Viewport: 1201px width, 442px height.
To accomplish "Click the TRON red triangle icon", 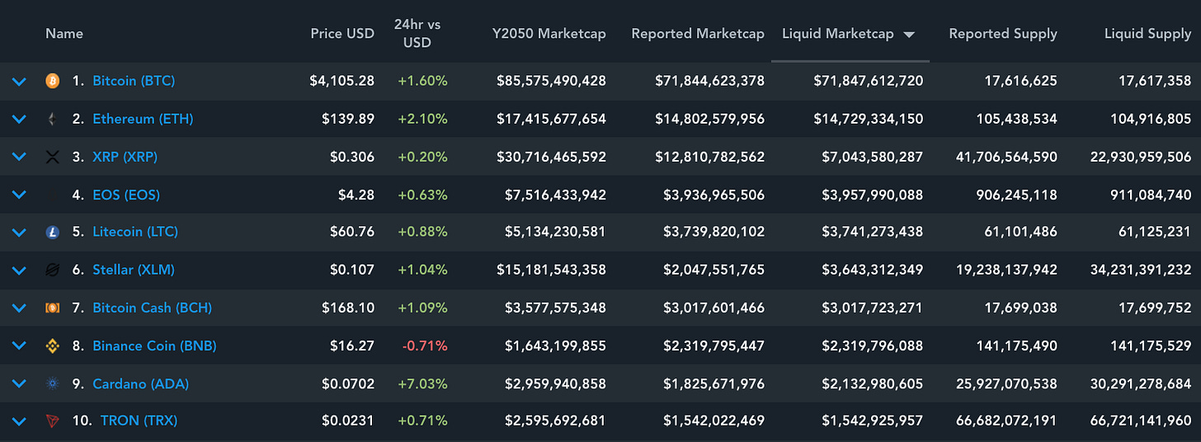I will coord(53,421).
